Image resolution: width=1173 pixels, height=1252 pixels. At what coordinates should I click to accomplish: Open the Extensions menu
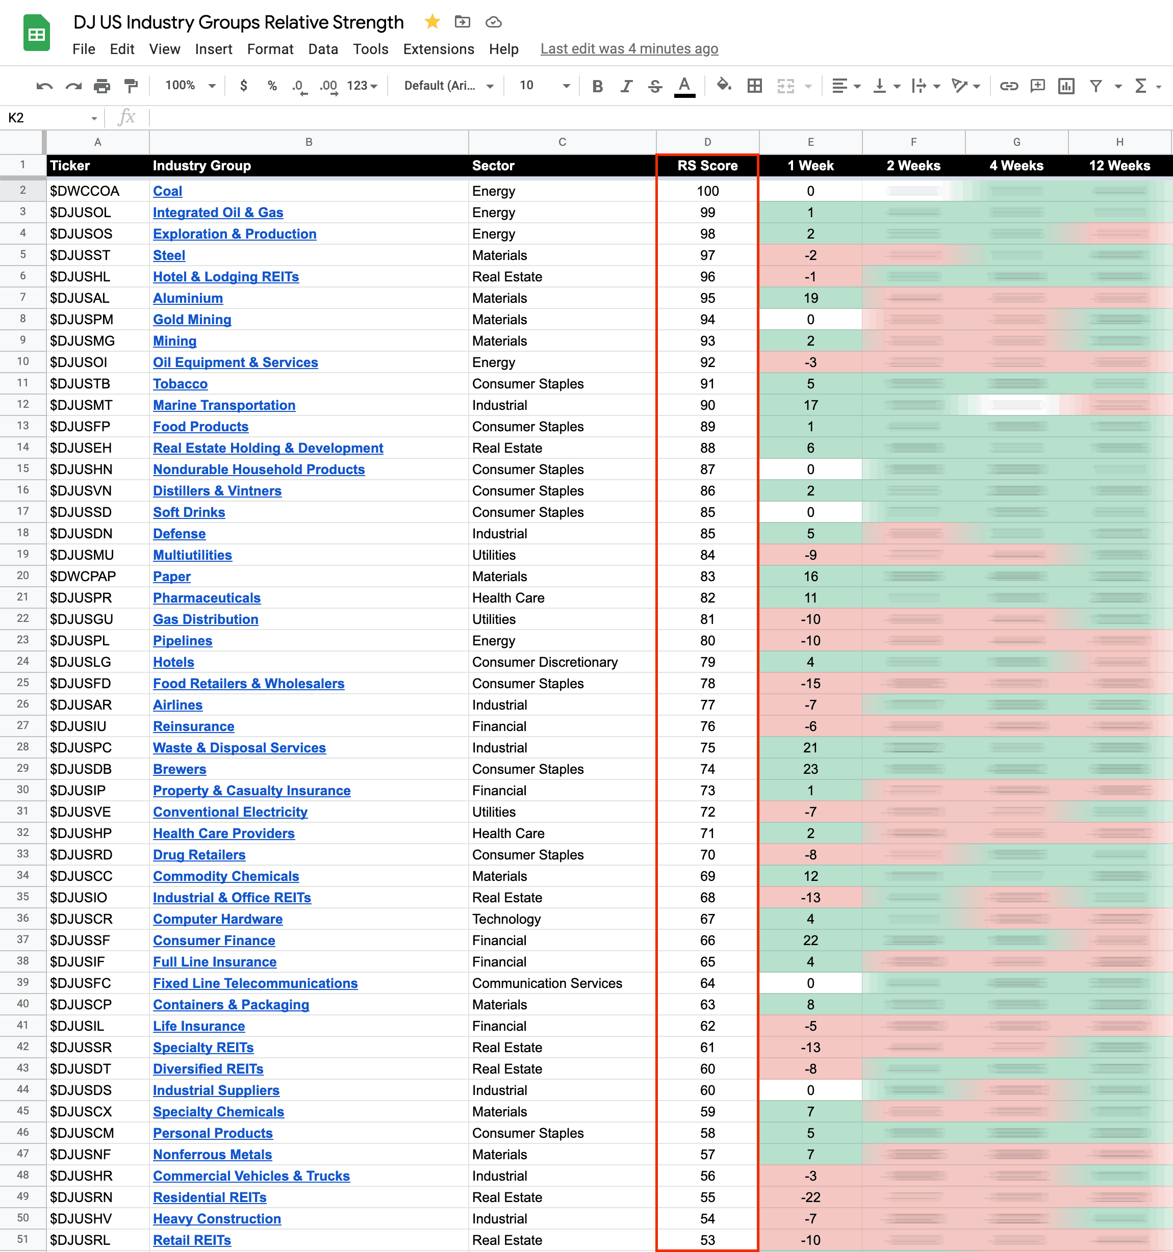(439, 49)
